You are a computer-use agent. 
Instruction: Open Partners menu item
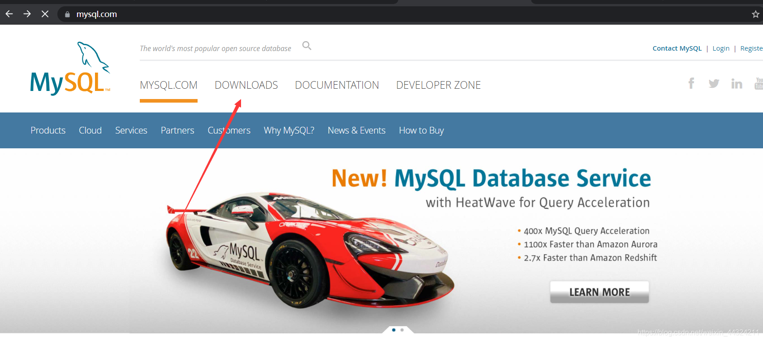click(177, 130)
